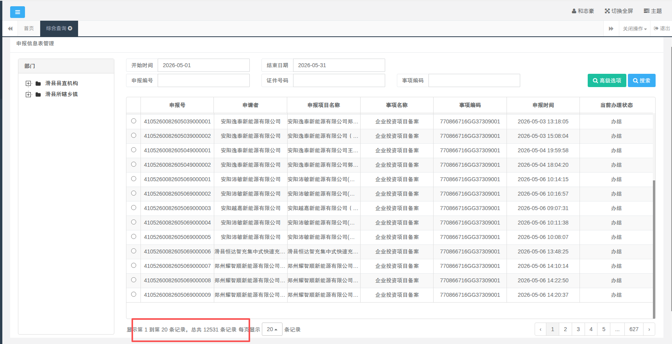Click the 结束日期 date field
672x344 pixels.
(339, 65)
